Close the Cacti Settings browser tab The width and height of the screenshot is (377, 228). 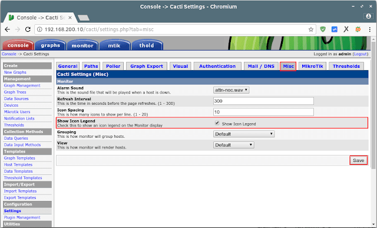(70, 18)
